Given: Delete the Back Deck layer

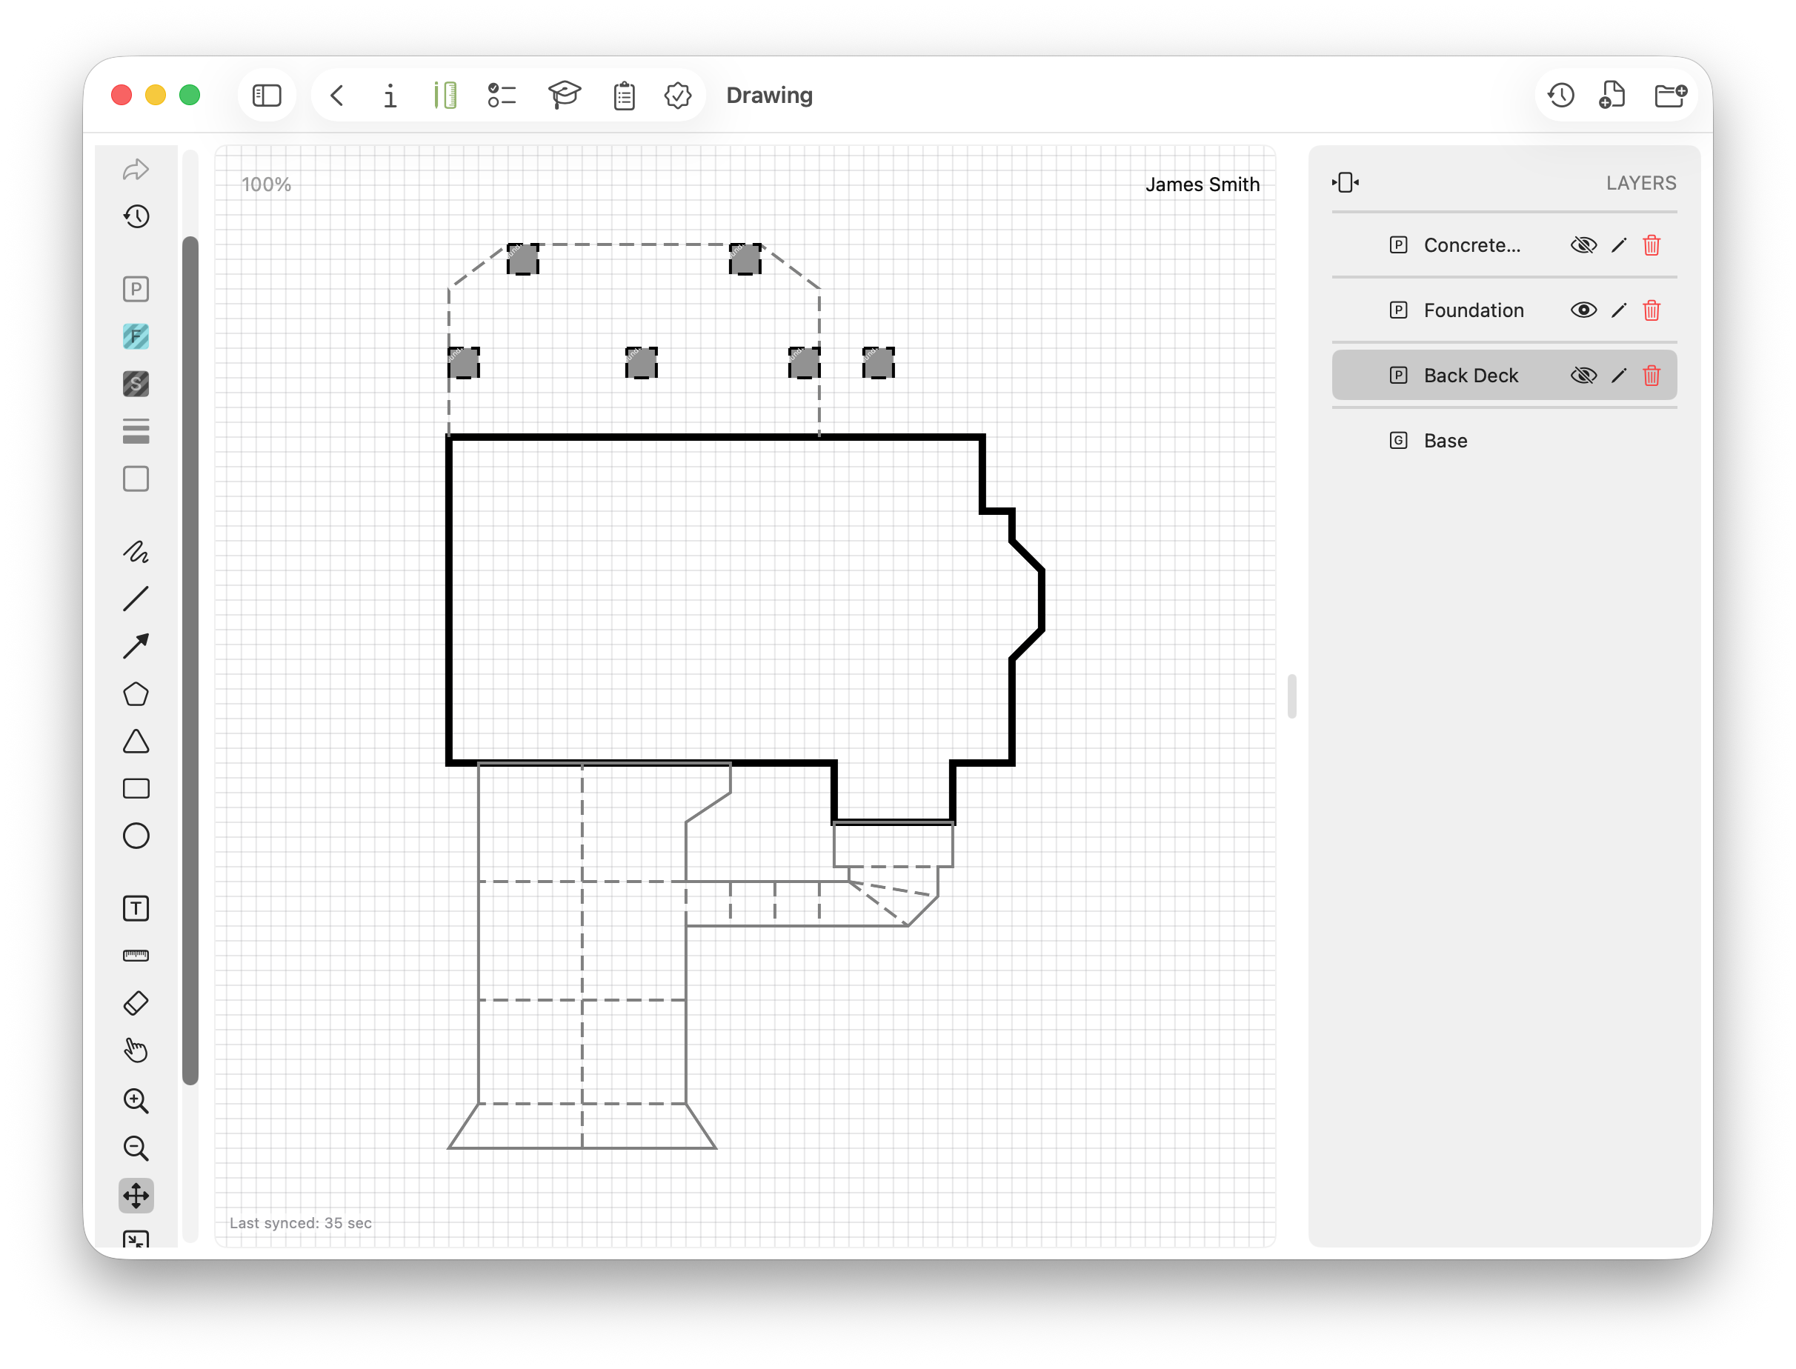Looking at the screenshot, I should (x=1652, y=376).
